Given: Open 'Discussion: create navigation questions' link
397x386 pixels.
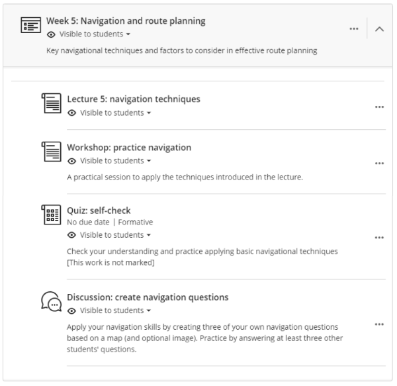Looking at the screenshot, I should coord(148,297).
